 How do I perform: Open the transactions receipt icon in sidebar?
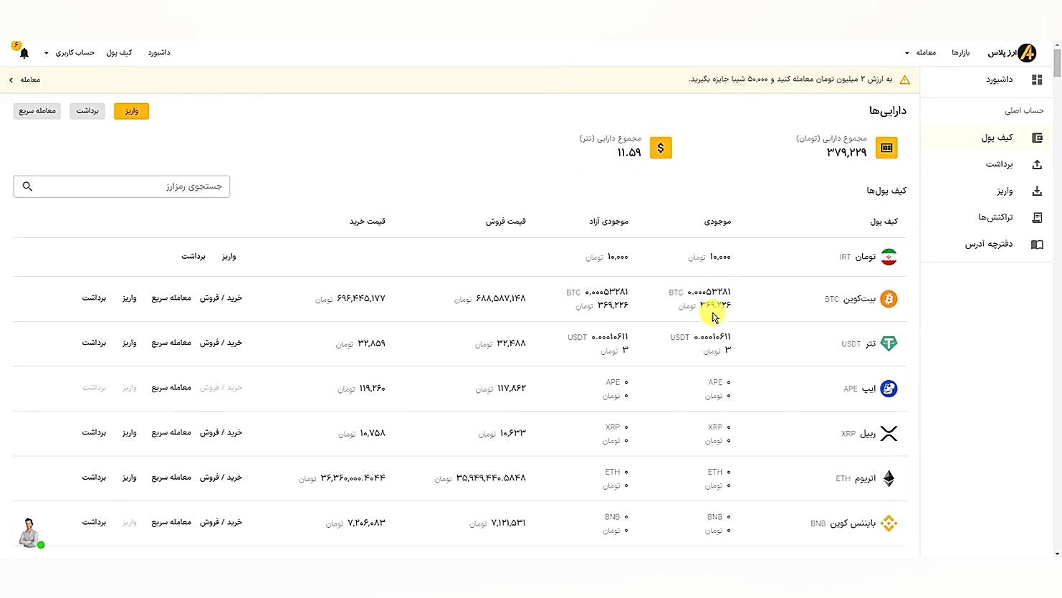pyautogui.click(x=1037, y=217)
